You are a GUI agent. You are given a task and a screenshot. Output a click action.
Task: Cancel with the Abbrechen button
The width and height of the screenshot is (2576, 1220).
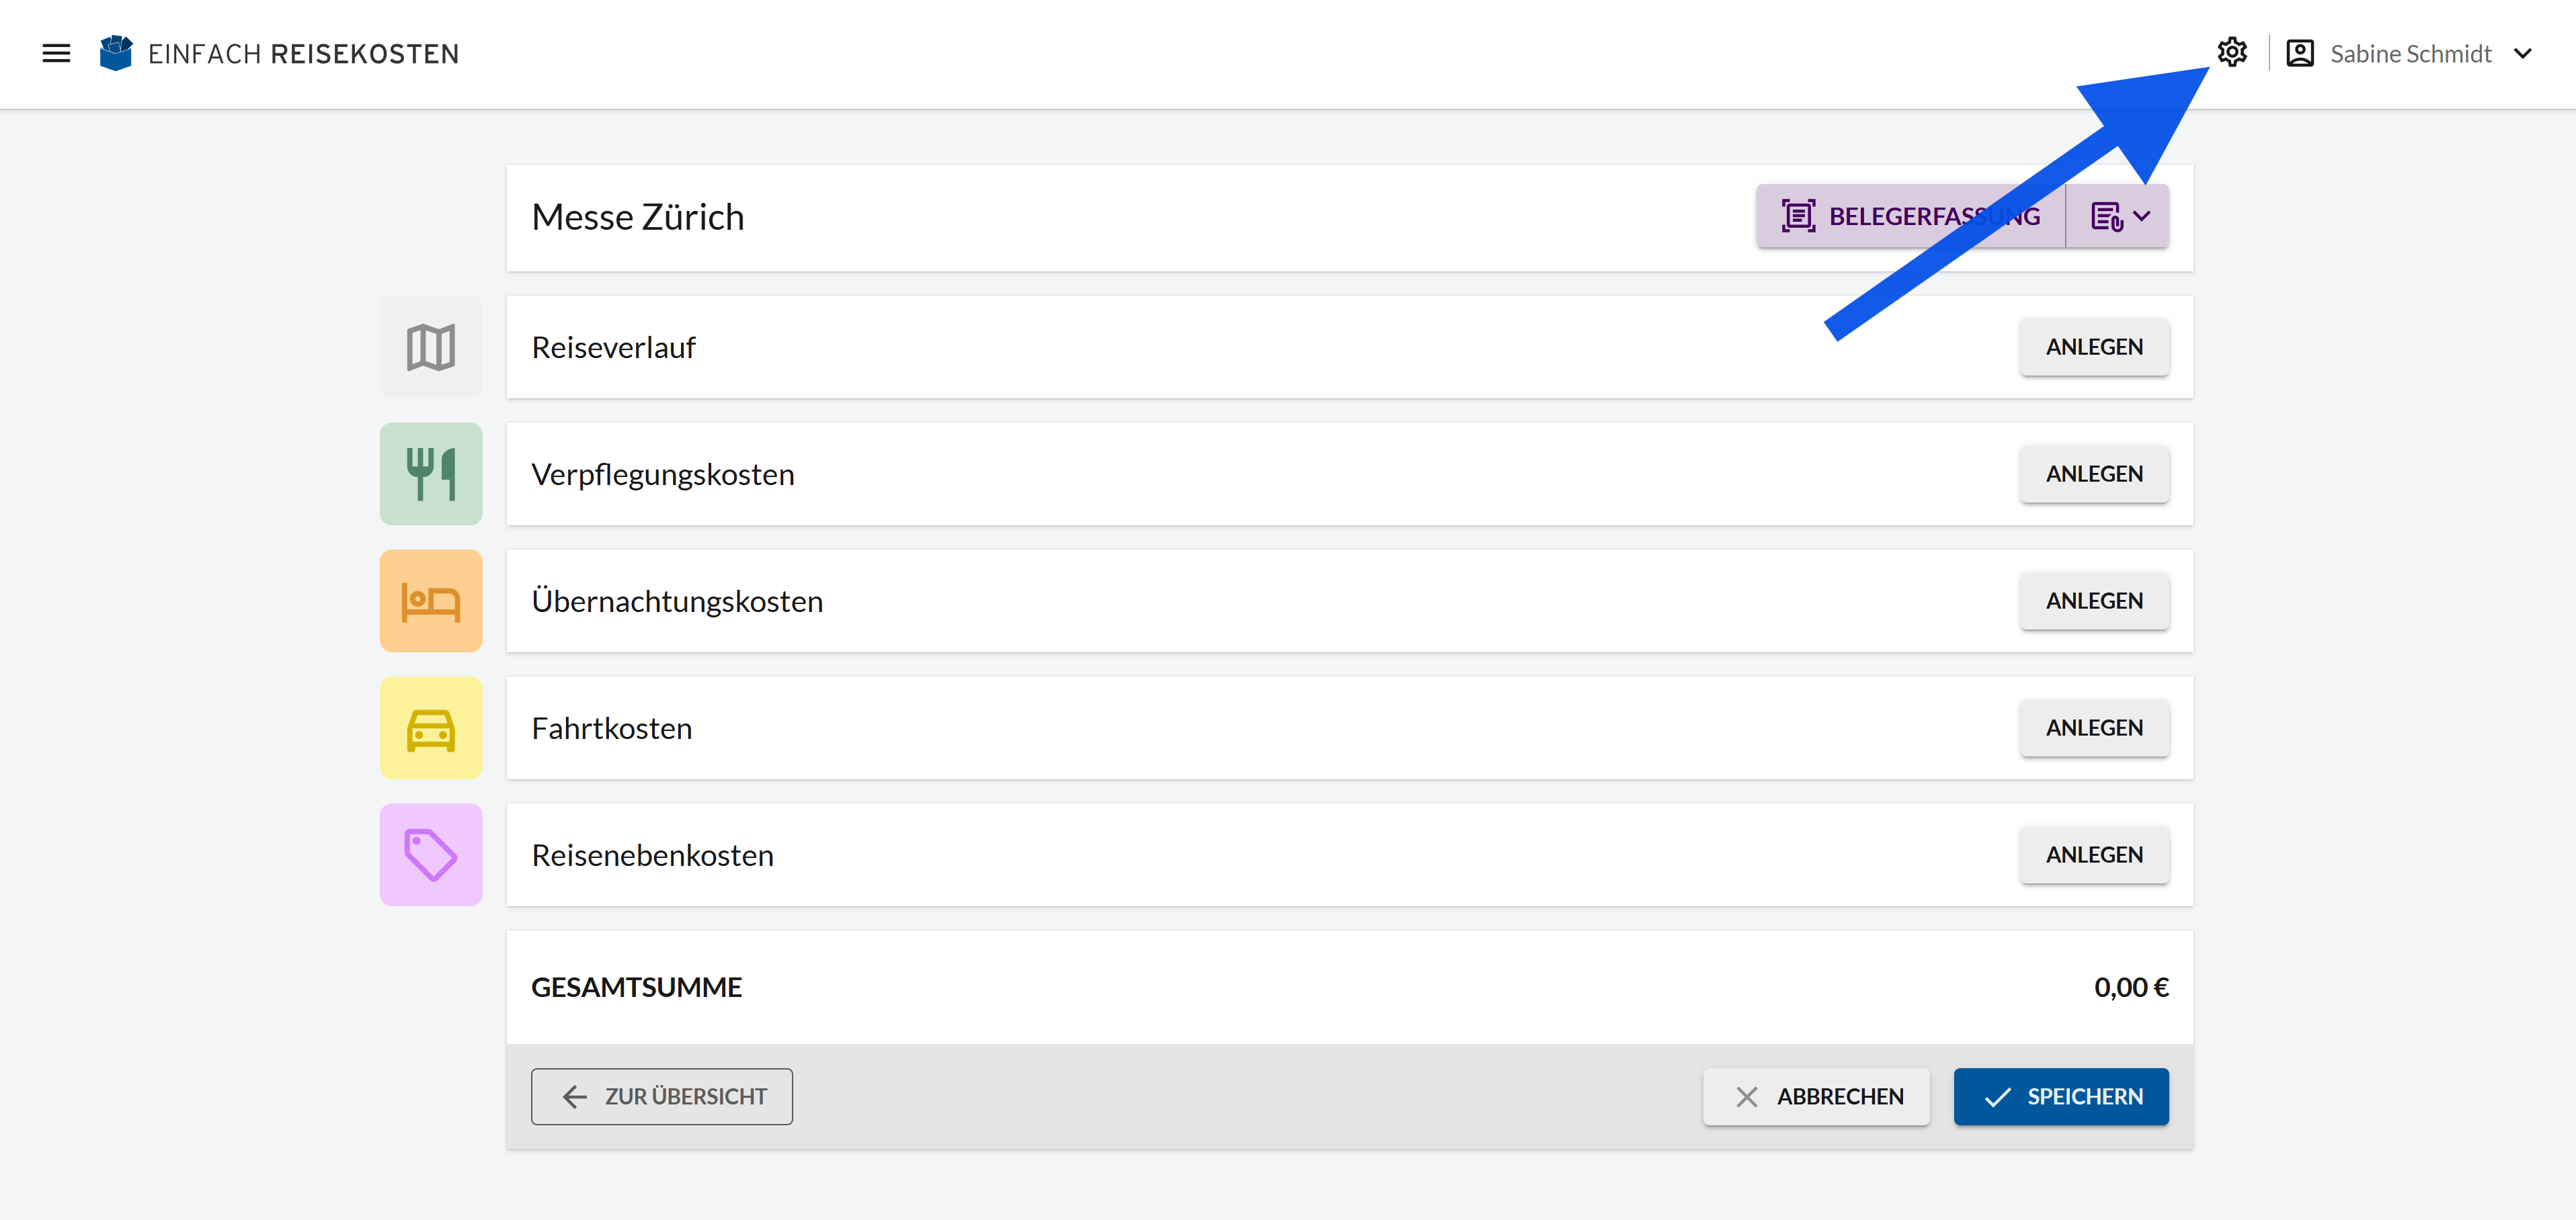pos(1816,1096)
